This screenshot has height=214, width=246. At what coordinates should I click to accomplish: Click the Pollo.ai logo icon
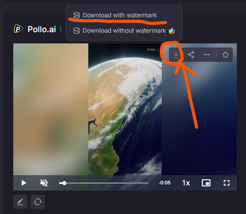[x=18, y=29]
